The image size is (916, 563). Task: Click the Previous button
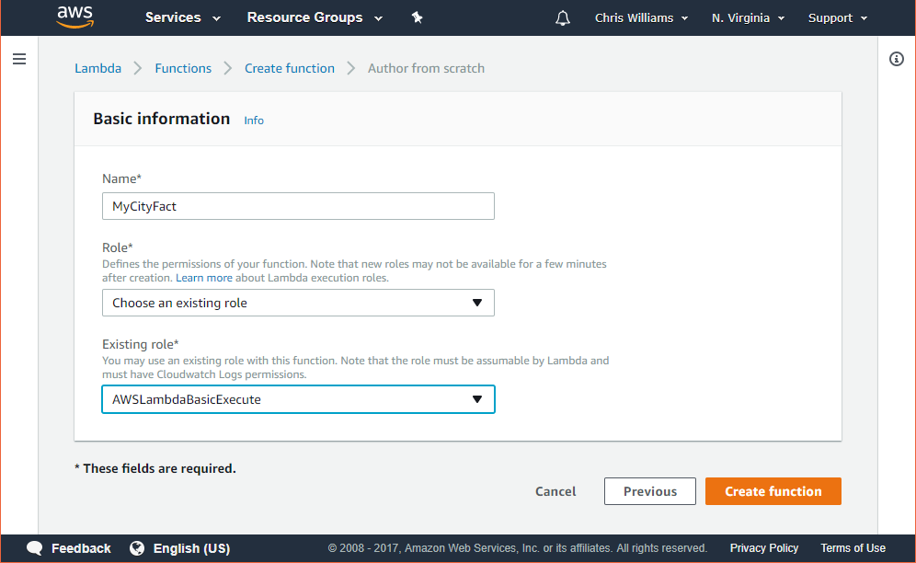[650, 491]
